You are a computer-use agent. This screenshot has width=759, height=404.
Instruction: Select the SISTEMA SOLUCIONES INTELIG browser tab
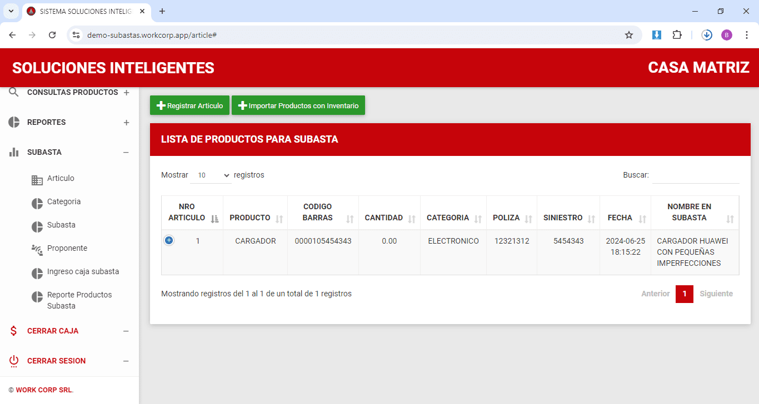pos(86,11)
